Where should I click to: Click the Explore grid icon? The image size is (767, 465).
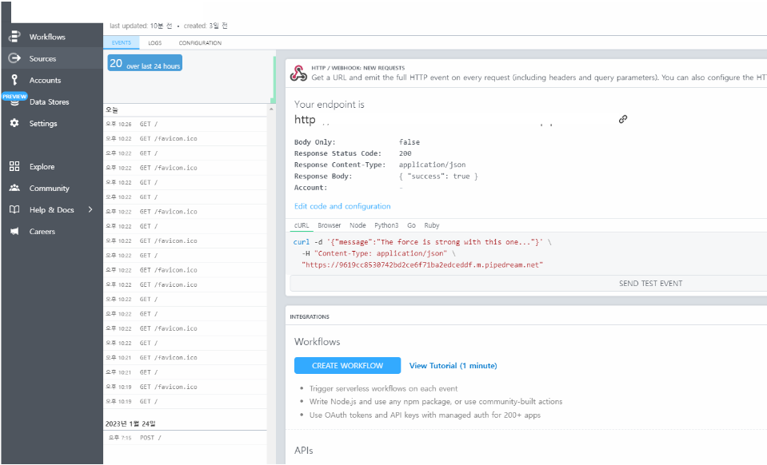(x=14, y=166)
